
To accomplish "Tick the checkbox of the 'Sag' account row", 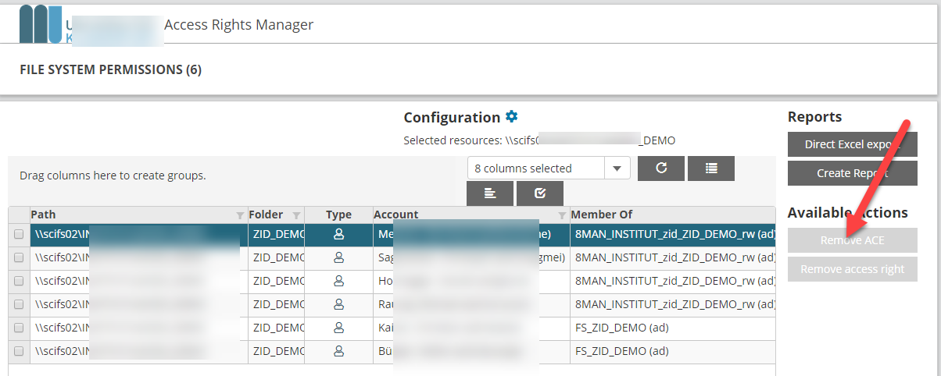I will [x=19, y=257].
